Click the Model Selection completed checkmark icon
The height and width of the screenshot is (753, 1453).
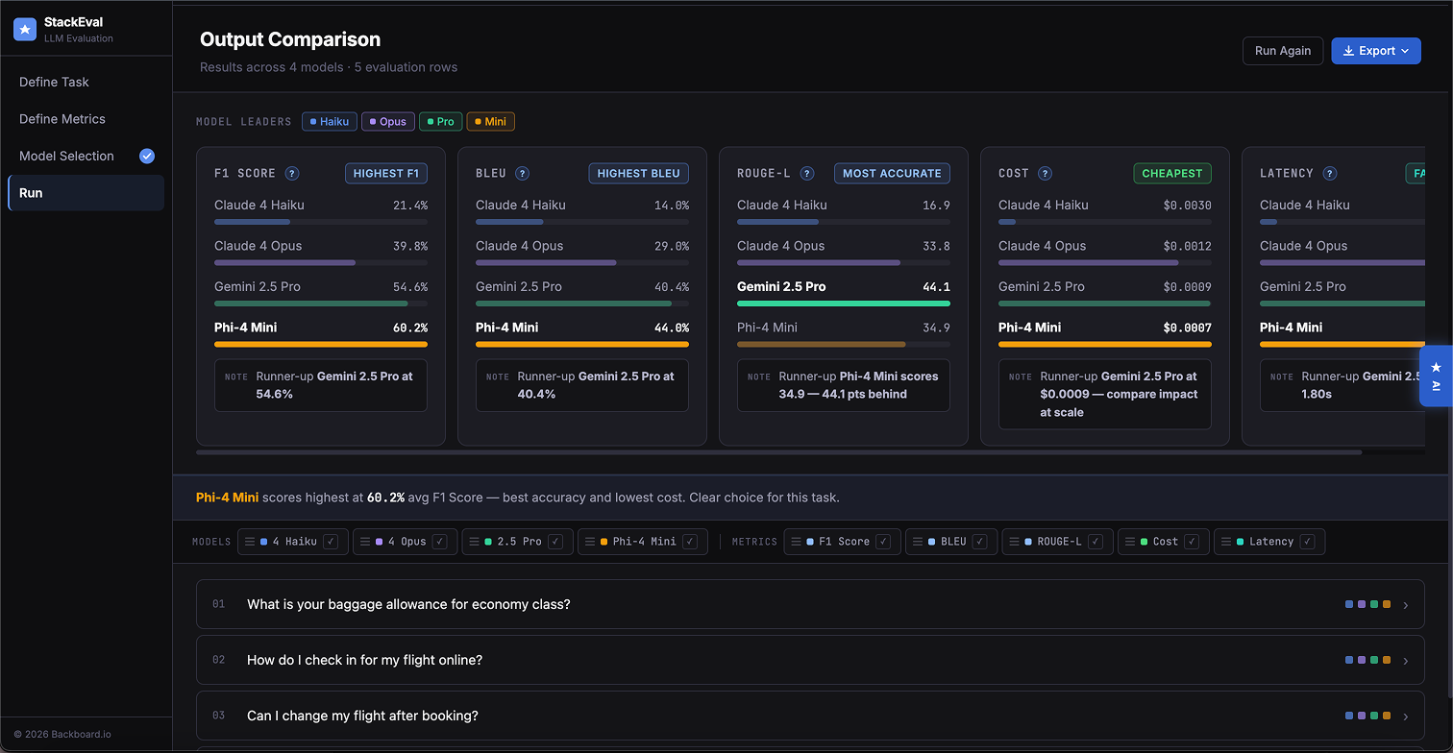147,156
